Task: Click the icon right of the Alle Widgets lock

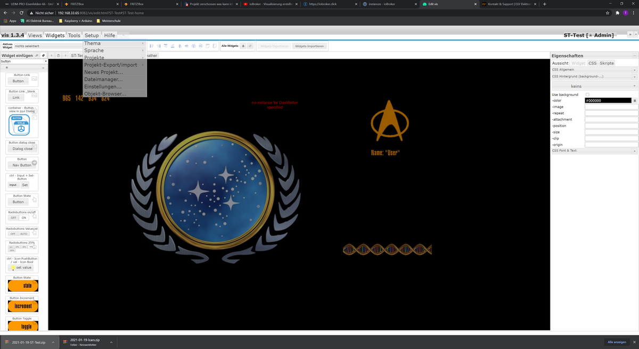Action: click(250, 46)
